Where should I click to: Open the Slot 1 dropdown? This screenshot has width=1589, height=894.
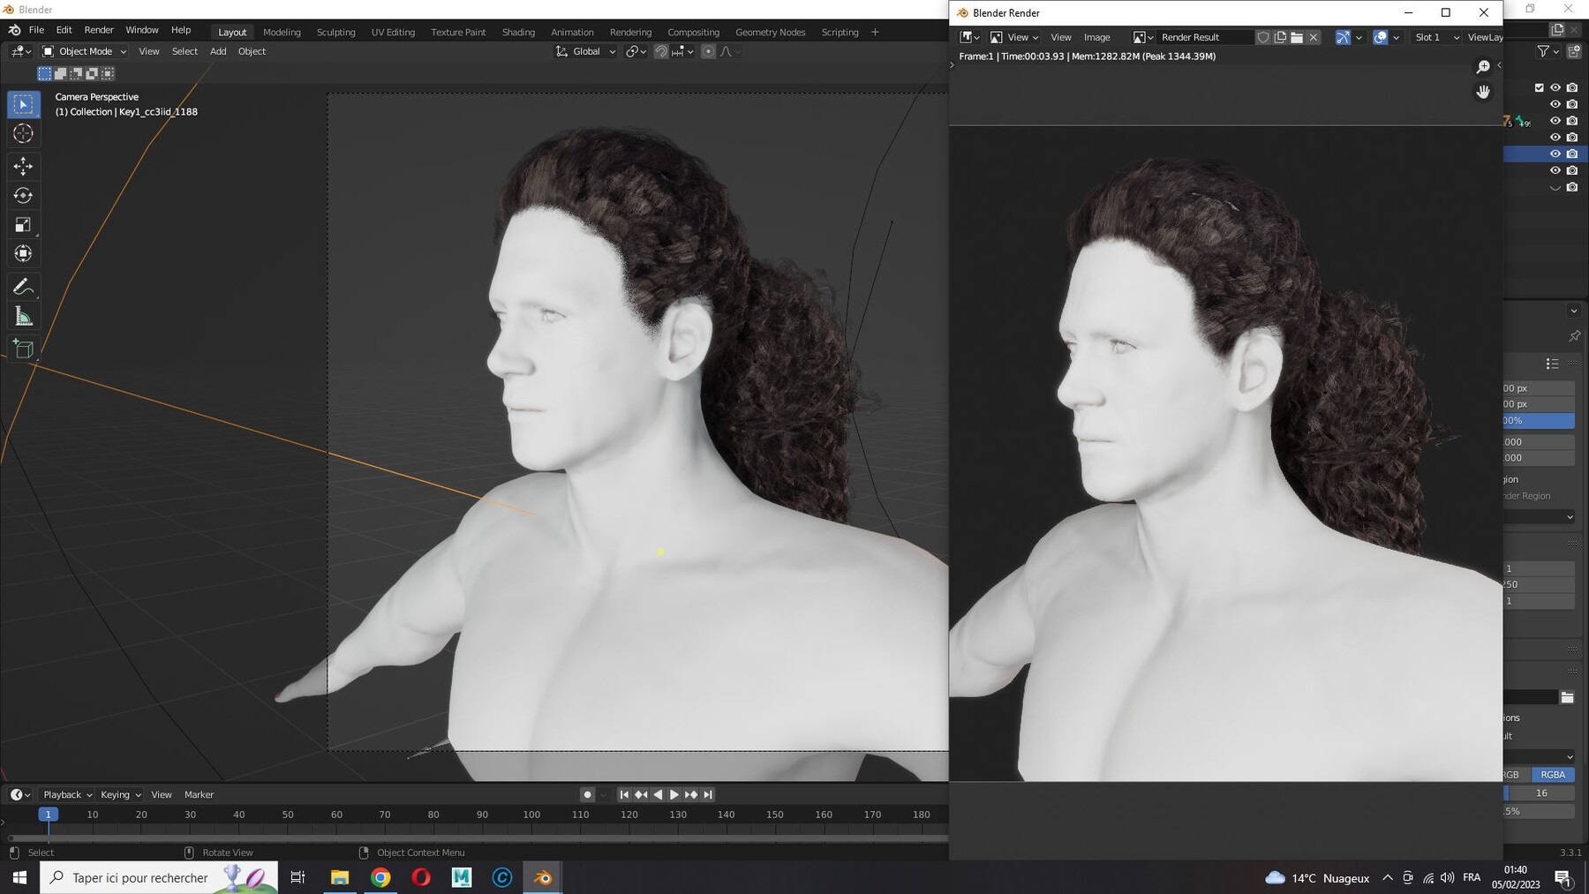point(1435,37)
